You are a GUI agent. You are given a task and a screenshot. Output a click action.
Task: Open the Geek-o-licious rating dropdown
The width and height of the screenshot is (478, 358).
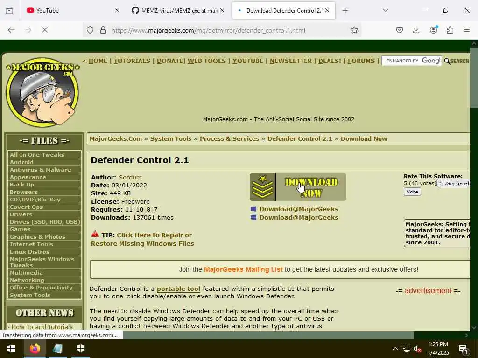coord(454,183)
